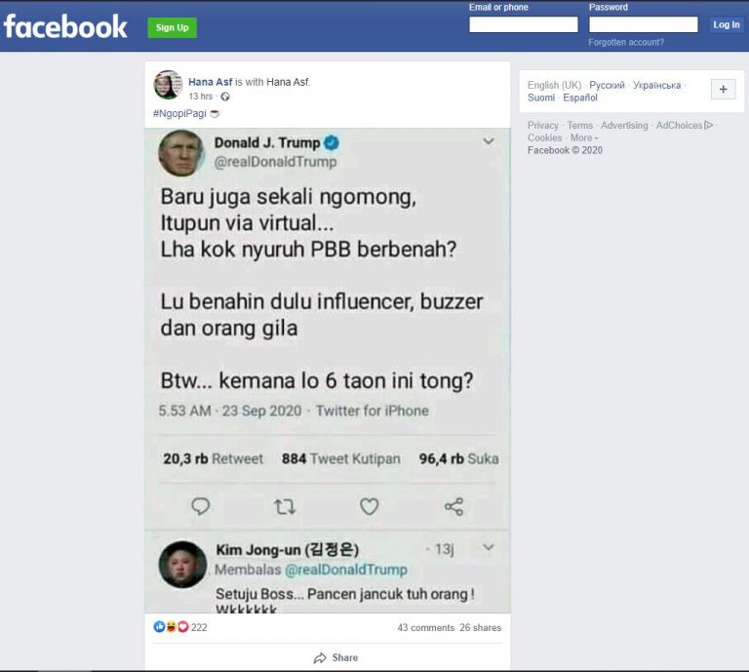Click the Facebook logo

pyautogui.click(x=66, y=26)
